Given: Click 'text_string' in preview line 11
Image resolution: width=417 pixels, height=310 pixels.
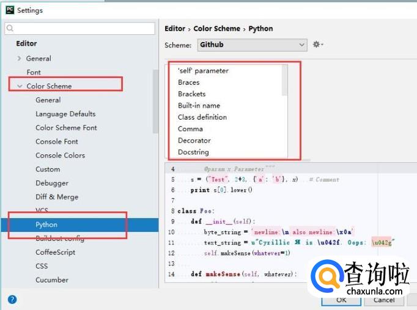Looking at the screenshot, I should (x=223, y=243).
